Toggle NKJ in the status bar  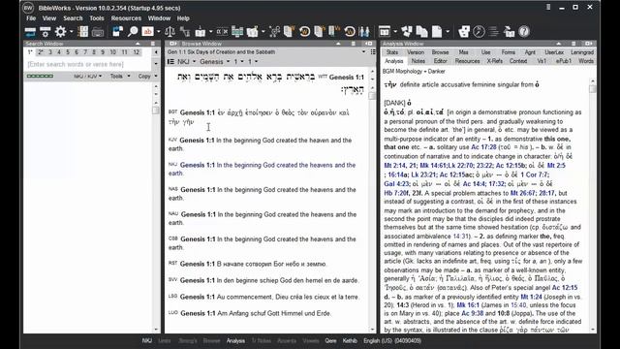tap(146, 340)
